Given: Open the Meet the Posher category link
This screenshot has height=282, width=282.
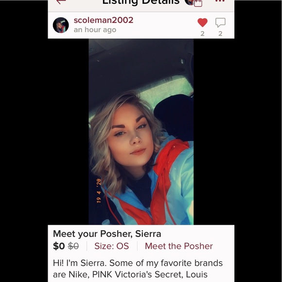Looking at the screenshot, I should (x=179, y=246).
